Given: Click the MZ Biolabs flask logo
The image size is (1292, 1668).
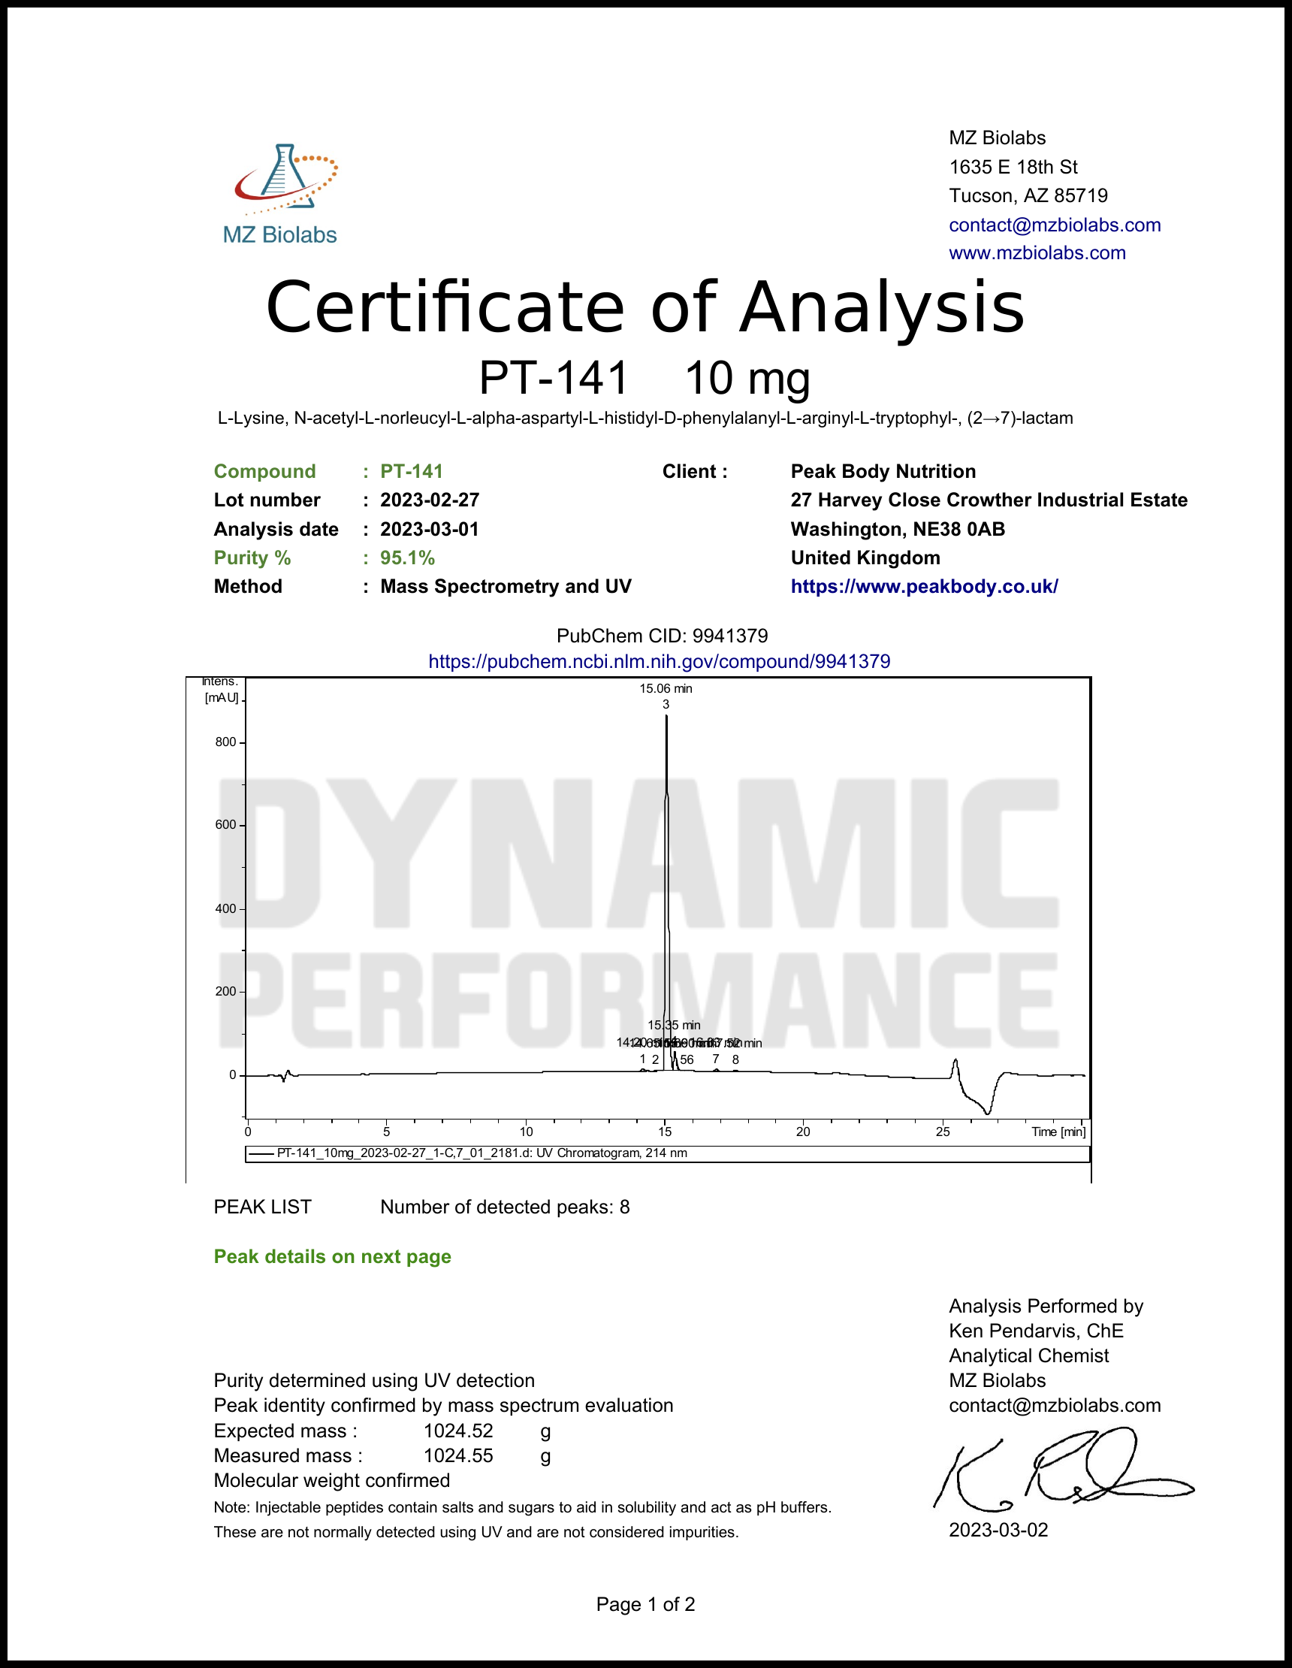Looking at the screenshot, I should coord(284,180).
